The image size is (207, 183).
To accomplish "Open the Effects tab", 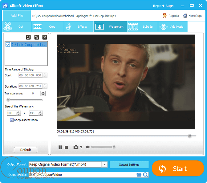I will [x=79, y=26].
